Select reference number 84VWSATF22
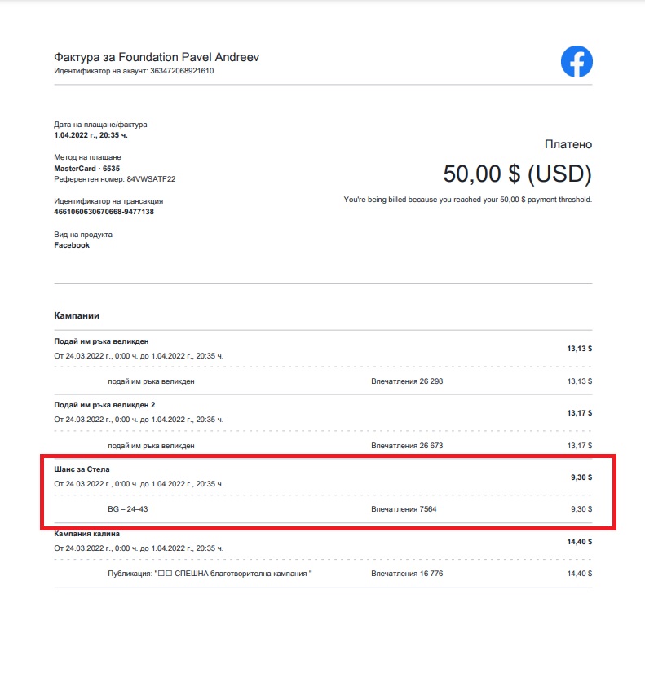This screenshot has width=645, height=682. [151, 179]
